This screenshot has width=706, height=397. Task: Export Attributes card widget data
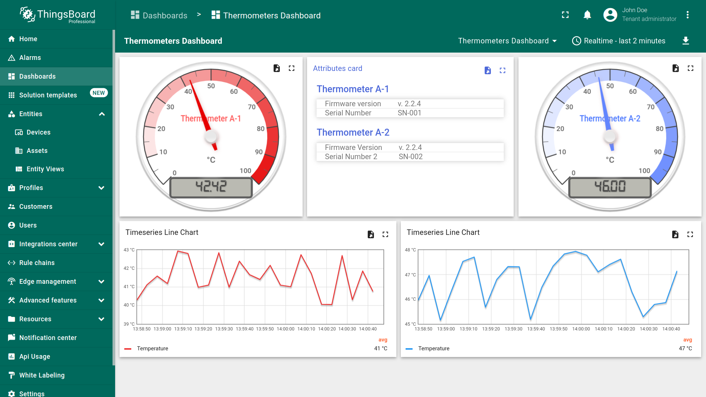coord(488,71)
